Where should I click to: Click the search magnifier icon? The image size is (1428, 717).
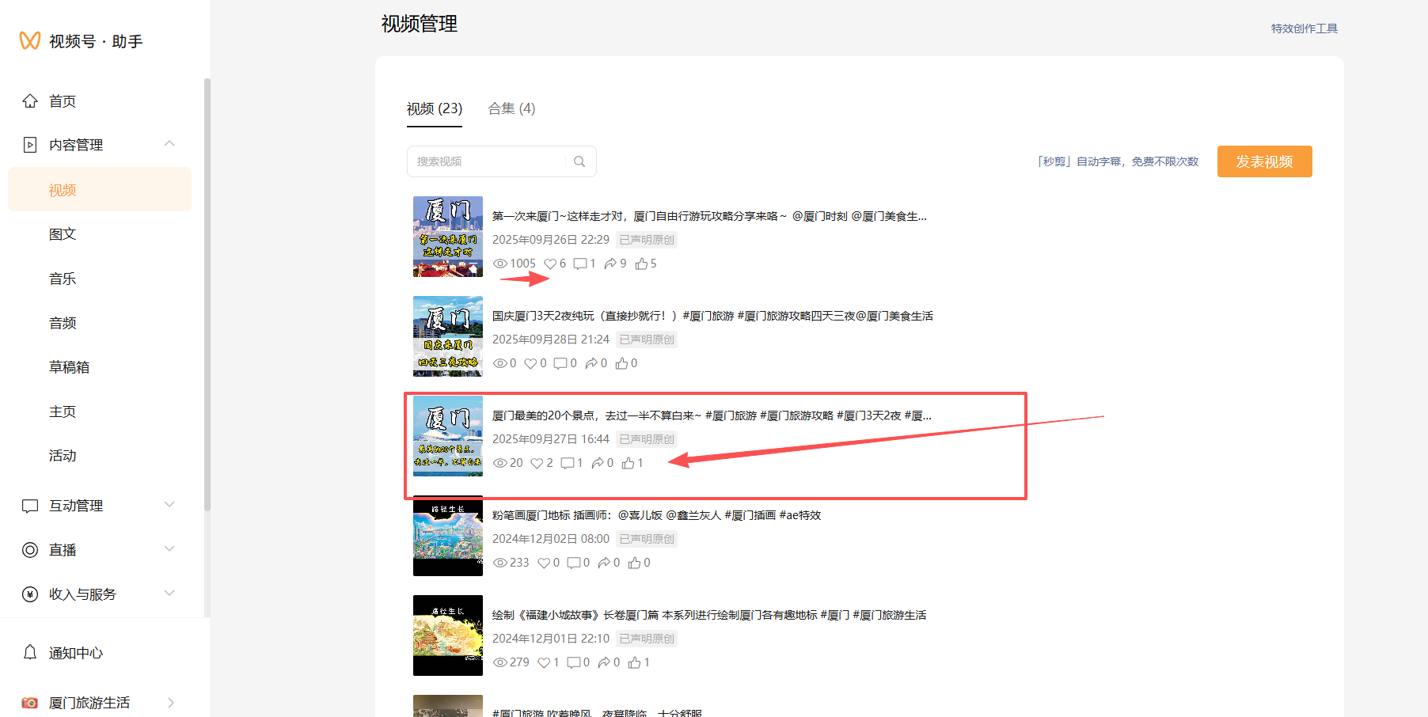579,161
